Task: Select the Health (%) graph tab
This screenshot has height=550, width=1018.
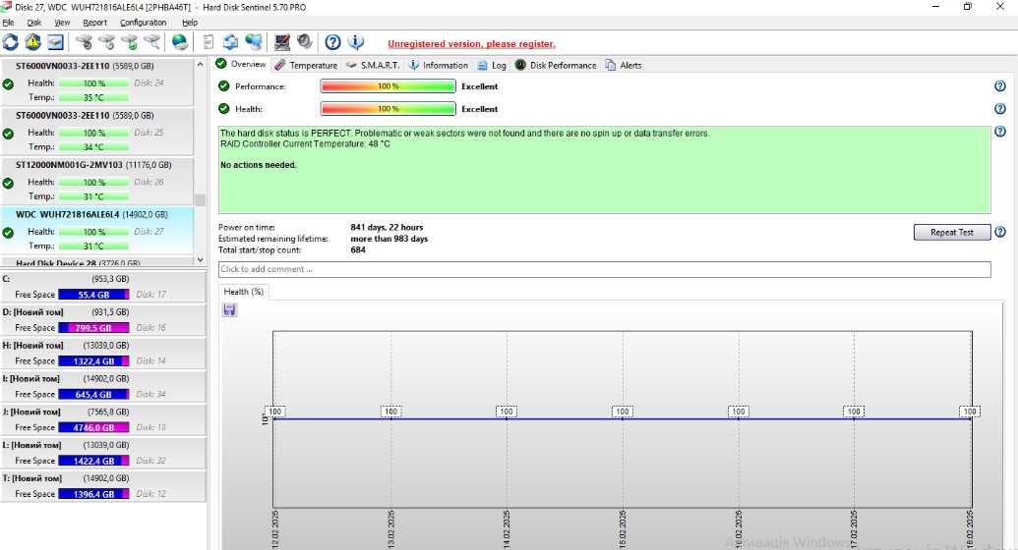Action: [x=244, y=292]
